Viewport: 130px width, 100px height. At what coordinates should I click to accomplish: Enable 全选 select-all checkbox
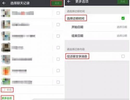point(4,90)
